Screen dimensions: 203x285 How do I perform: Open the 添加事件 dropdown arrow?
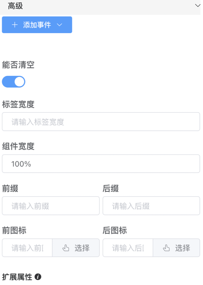pyautogui.click(x=59, y=25)
